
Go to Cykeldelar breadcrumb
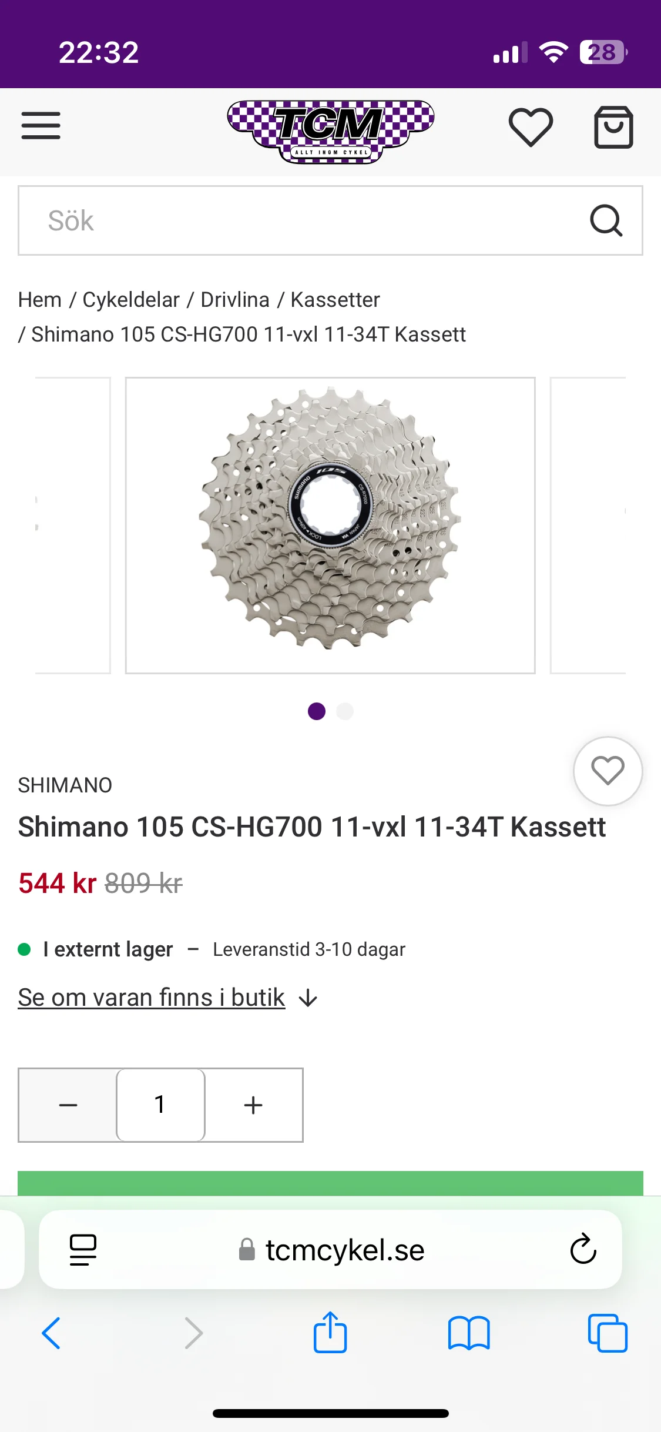(x=131, y=300)
